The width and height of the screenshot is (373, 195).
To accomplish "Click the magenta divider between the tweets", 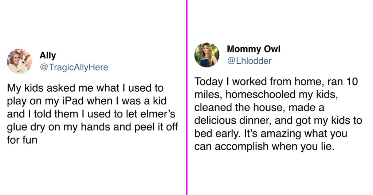I will pyautogui.click(x=186, y=97).
